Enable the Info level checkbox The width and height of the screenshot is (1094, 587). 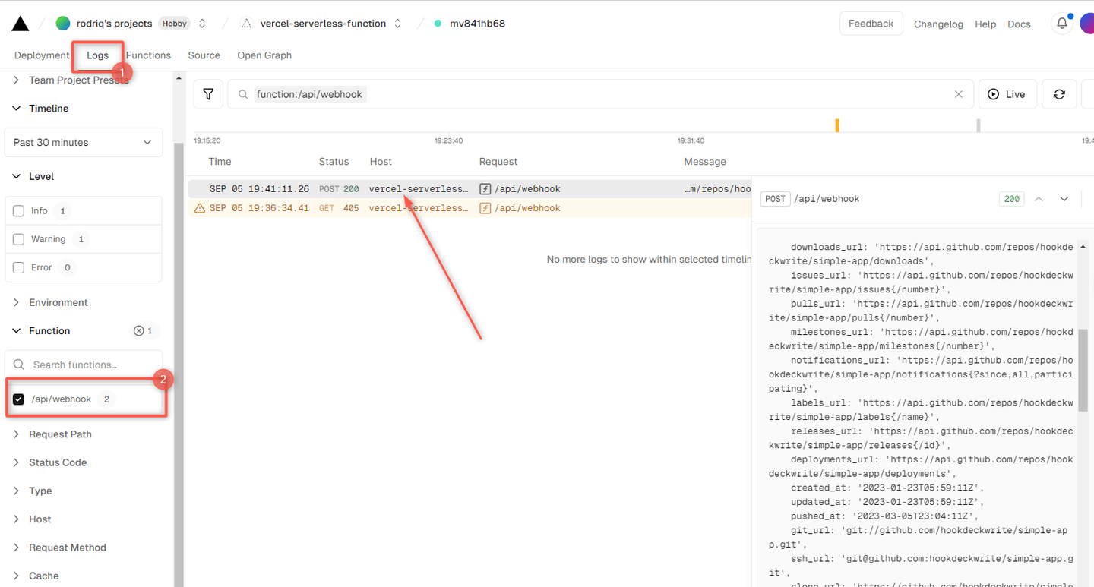(19, 211)
